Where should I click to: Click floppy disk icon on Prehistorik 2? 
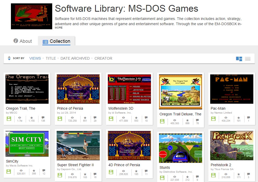(213, 175)
